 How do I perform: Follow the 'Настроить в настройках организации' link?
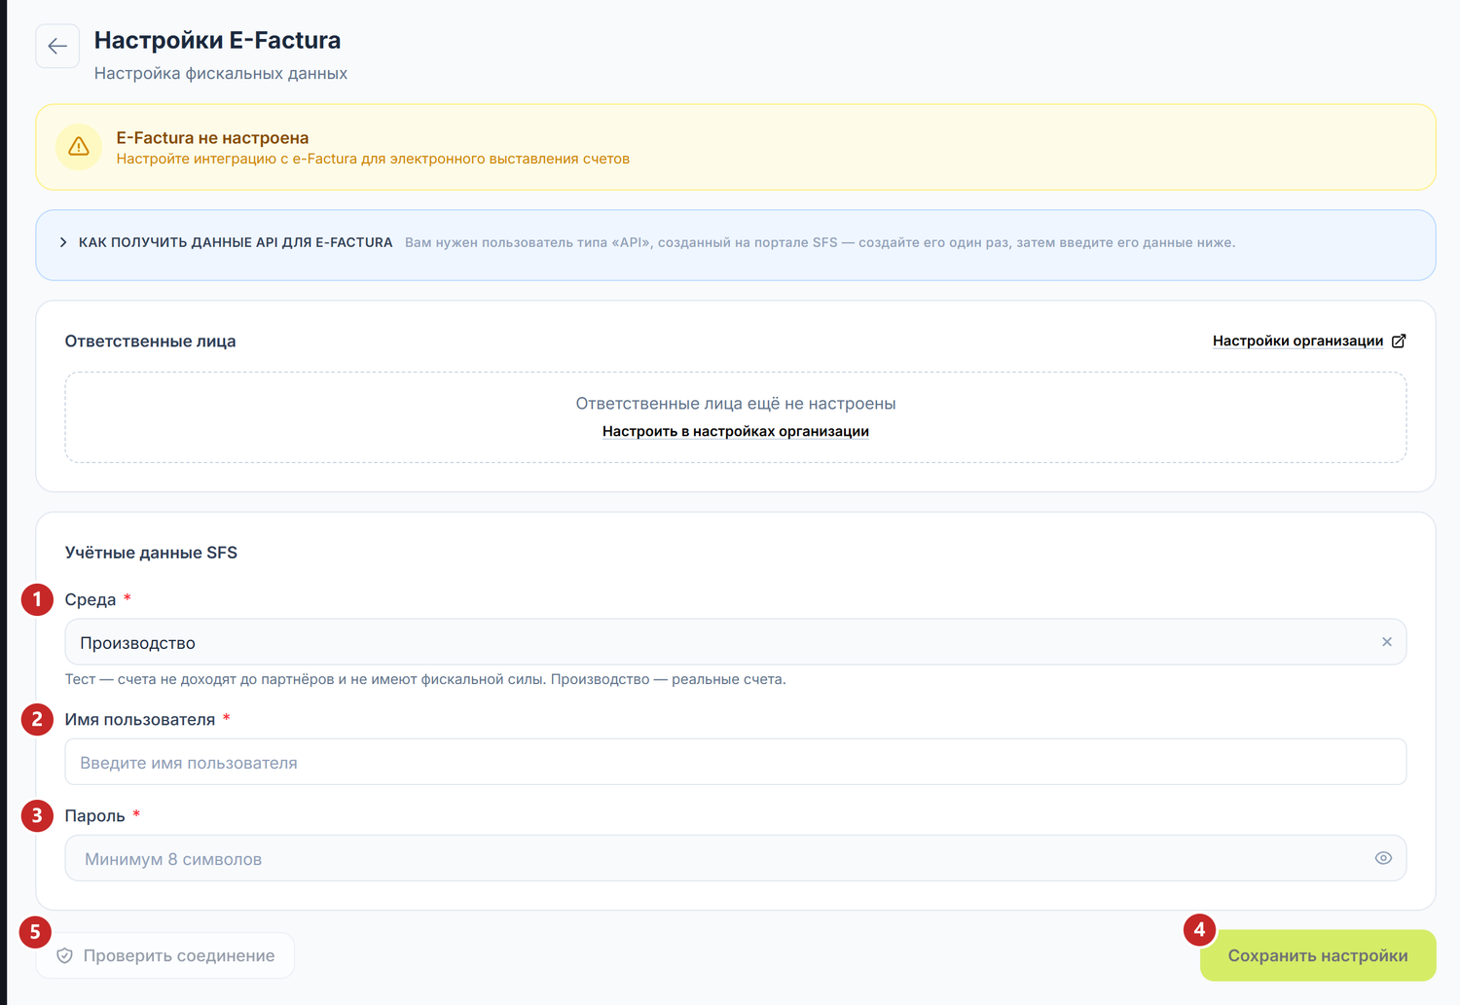point(735,431)
